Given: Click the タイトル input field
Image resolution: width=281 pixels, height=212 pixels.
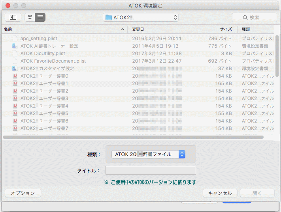Looking at the screenshot, I should [x=151, y=170].
